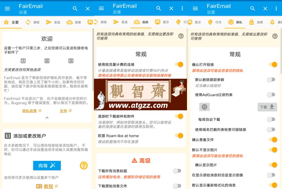This screenshot has width=282, height=189.
Task: Click X icon in left panel header
Action: (88, 9)
